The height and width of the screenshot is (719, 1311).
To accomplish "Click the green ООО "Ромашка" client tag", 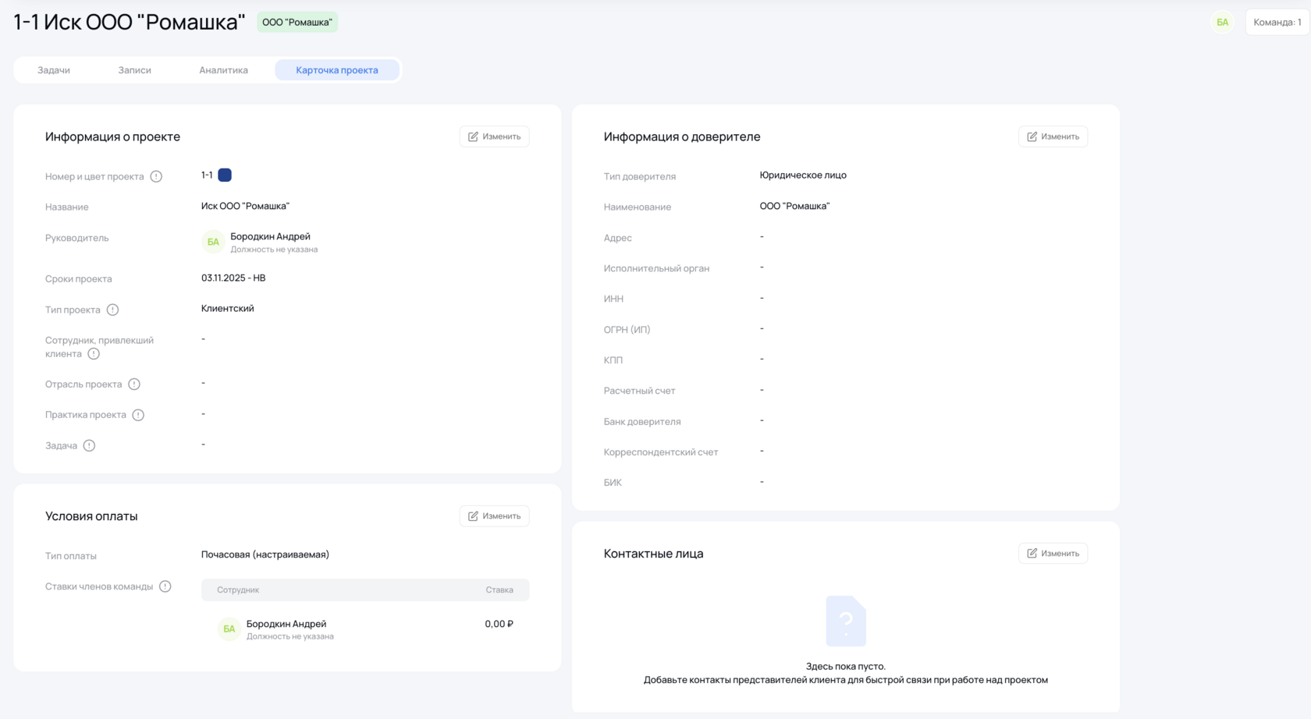I will tap(297, 22).
